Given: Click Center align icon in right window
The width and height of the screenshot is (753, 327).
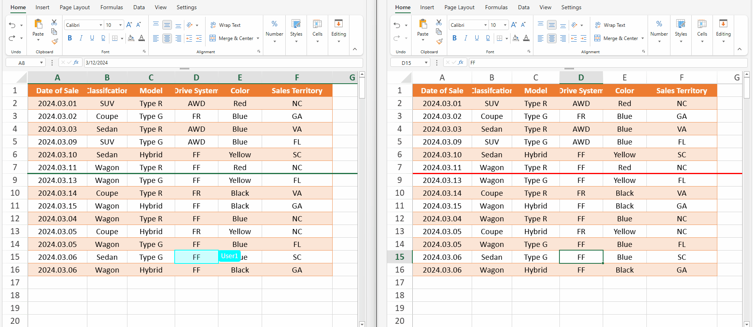Looking at the screenshot, I should coord(552,38).
